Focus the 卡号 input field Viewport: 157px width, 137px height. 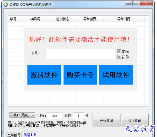(81, 54)
